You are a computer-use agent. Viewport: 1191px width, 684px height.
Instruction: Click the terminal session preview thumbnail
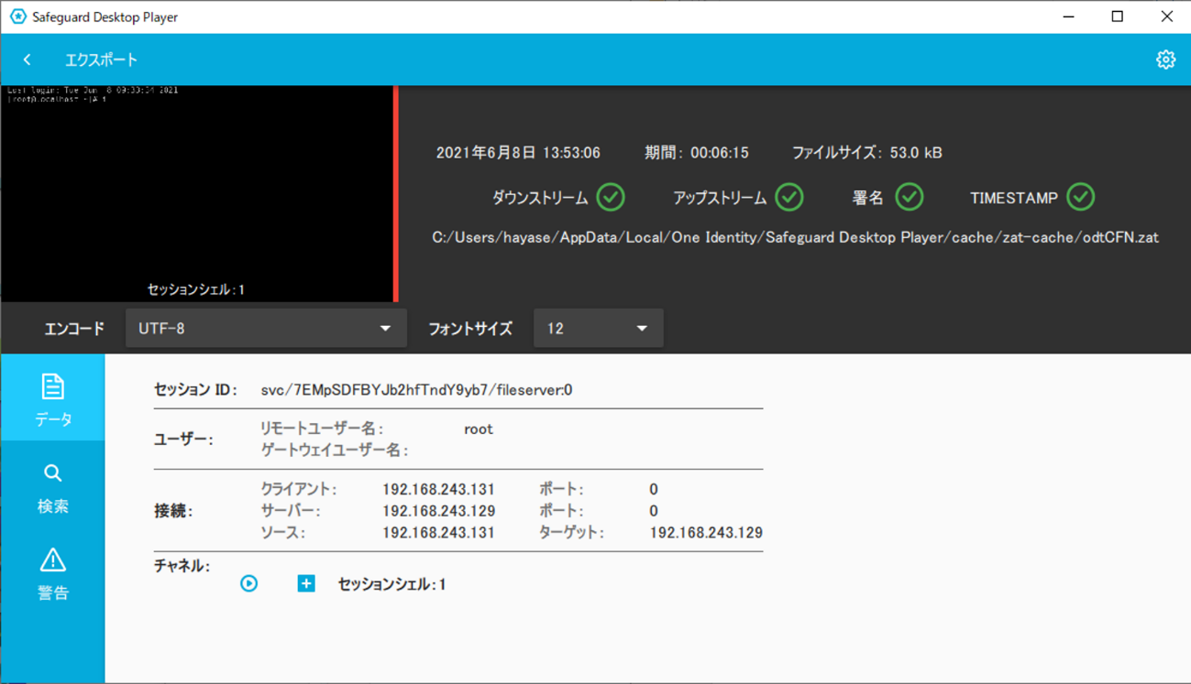[x=197, y=193]
